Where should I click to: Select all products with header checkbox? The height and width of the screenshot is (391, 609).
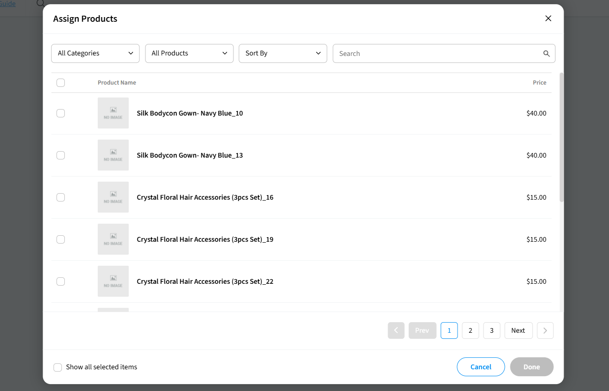(61, 83)
